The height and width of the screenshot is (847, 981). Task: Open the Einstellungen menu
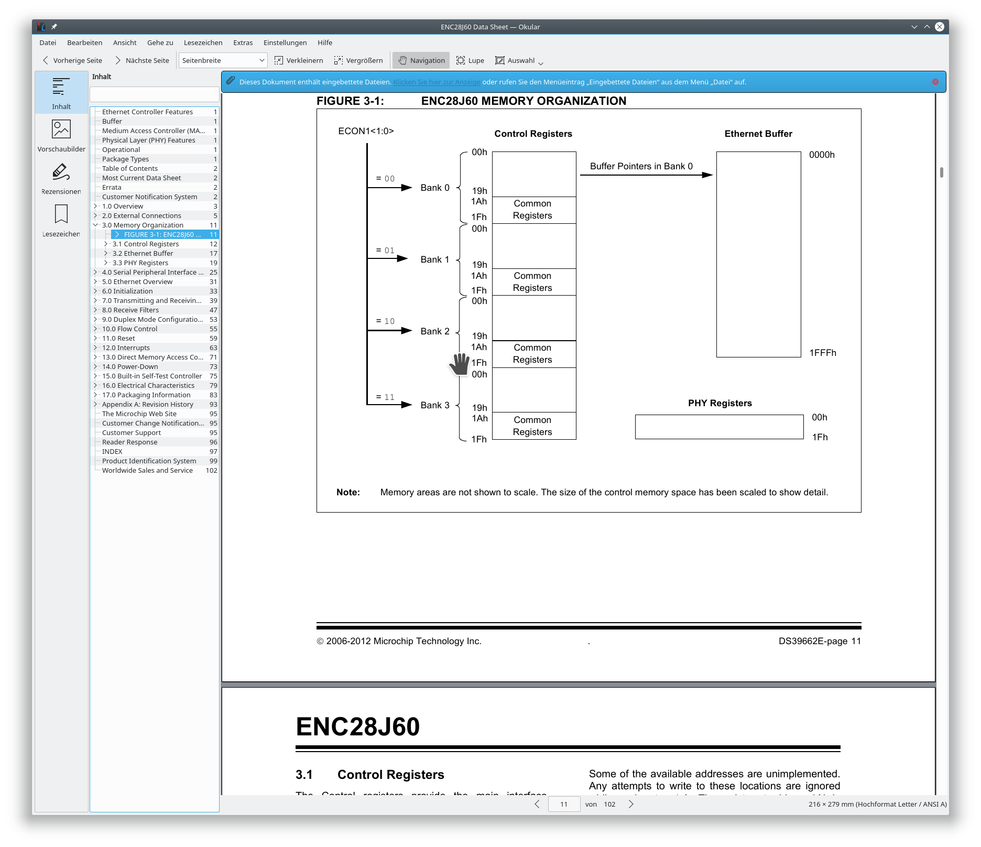pyautogui.click(x=285, y=42)
